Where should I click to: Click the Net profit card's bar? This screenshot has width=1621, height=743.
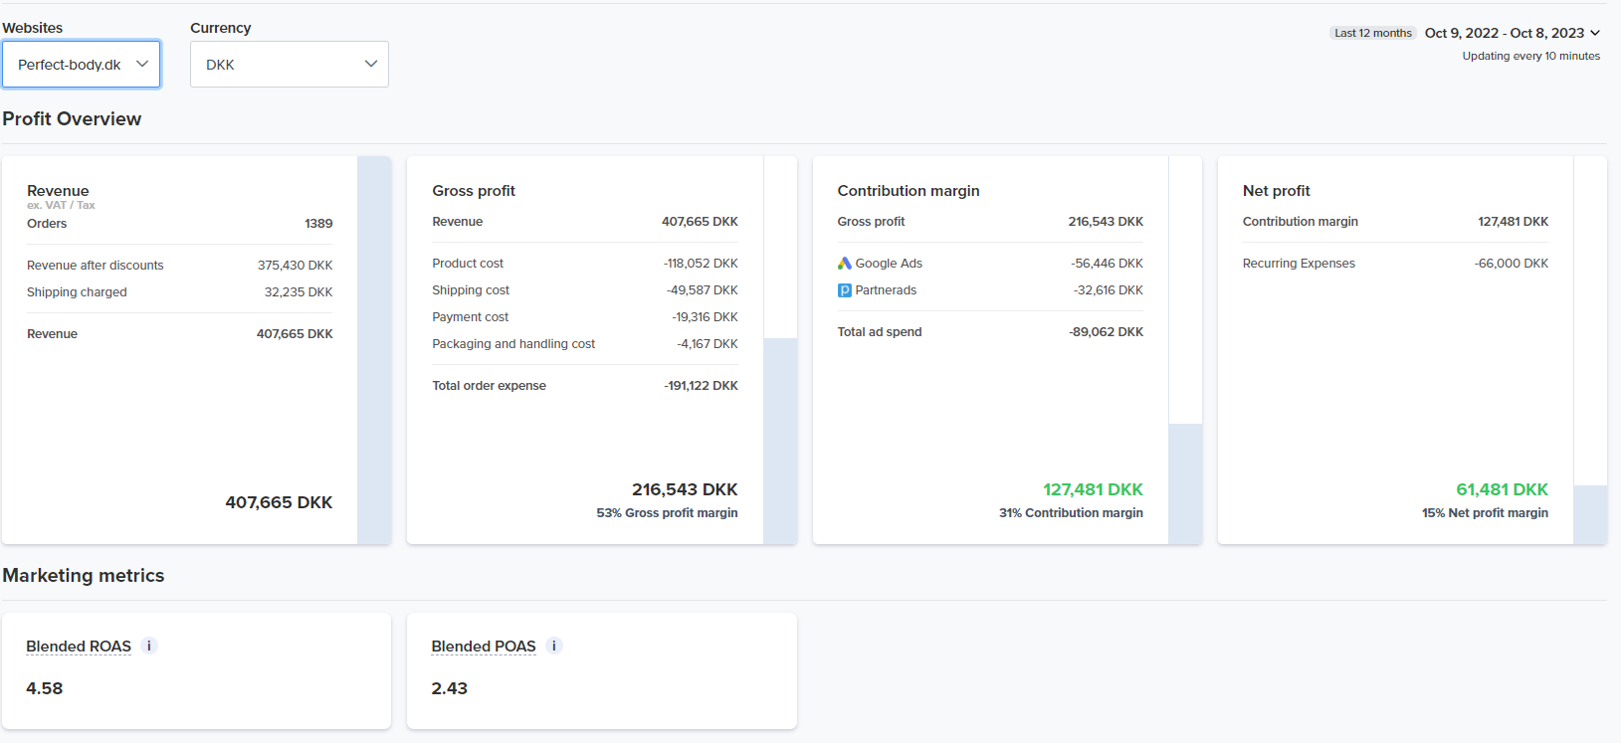(x=1590, y=514)
